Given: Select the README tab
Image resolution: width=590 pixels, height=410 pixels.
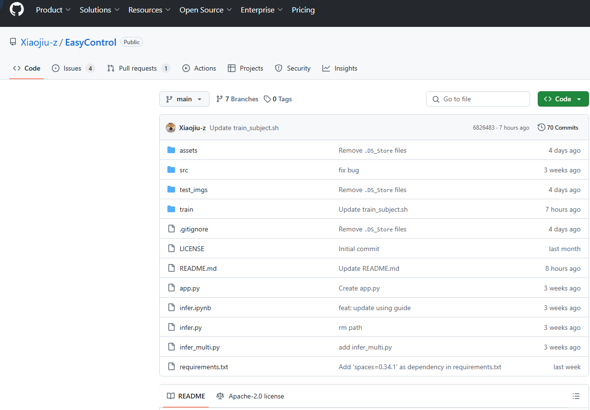Looking at the screenshot, I should [186, 396].
